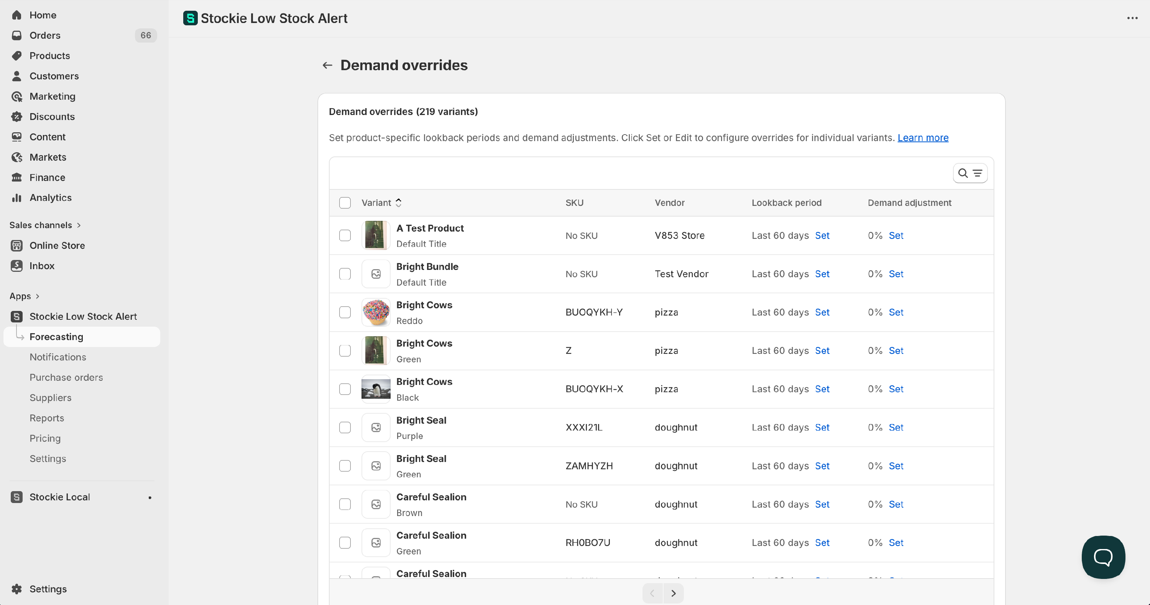The image size is (1150, 605).
Task: Open the Discounts section in sidebar
Action: (x=52, y=117)
